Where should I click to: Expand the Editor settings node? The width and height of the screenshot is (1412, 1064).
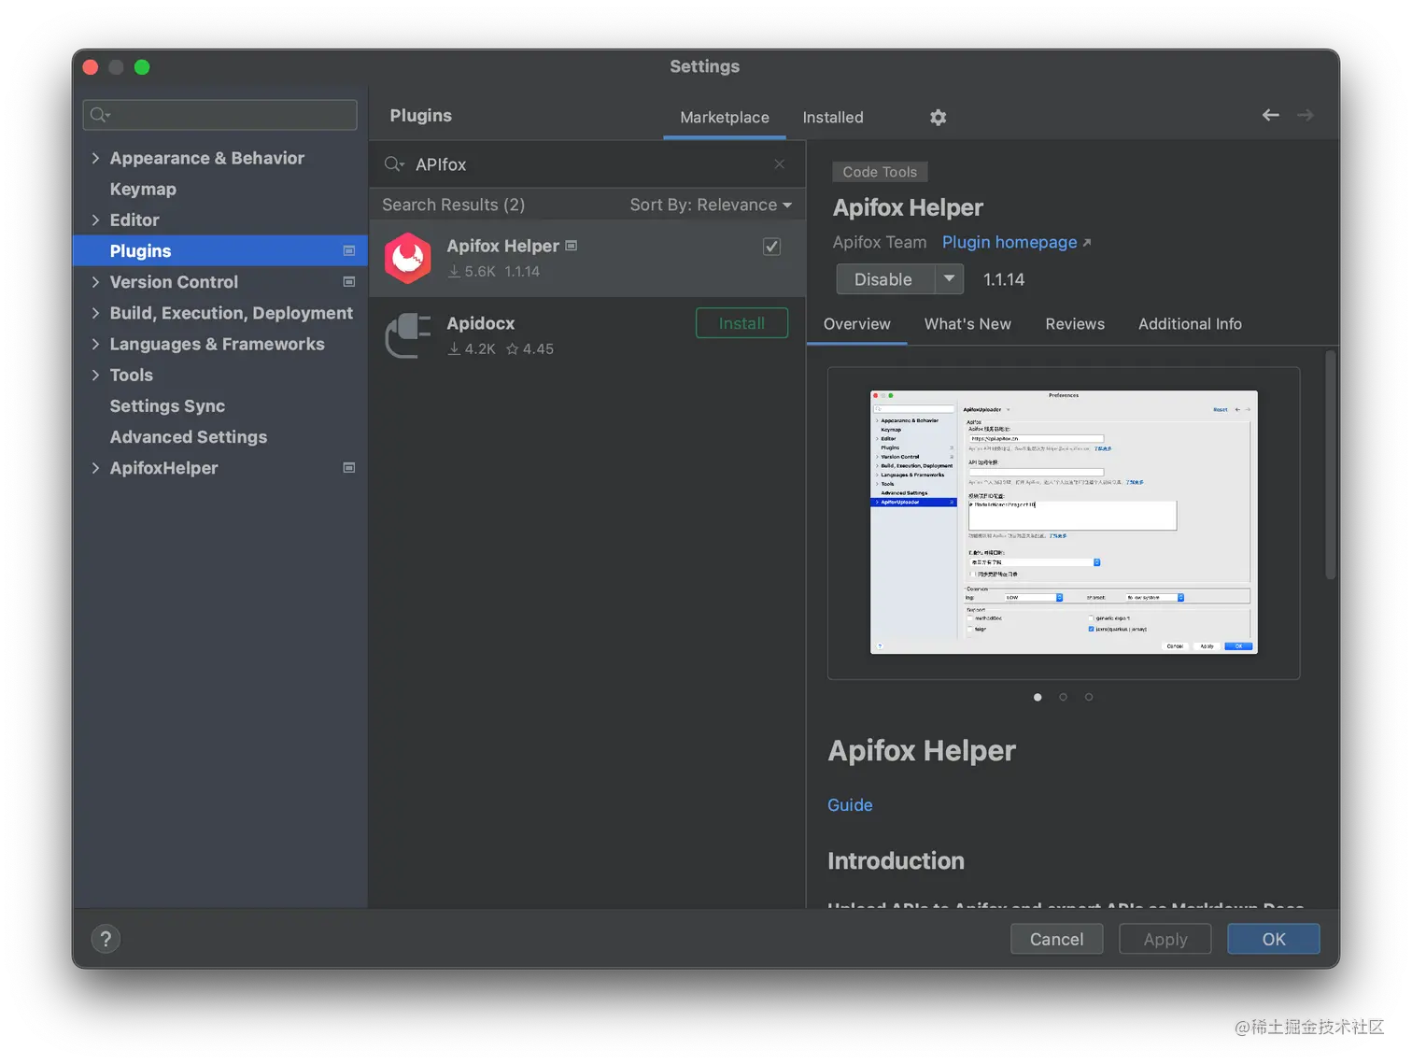[x=95, y=220]
